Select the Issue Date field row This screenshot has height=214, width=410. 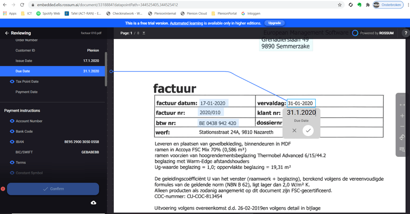[52, 61]
